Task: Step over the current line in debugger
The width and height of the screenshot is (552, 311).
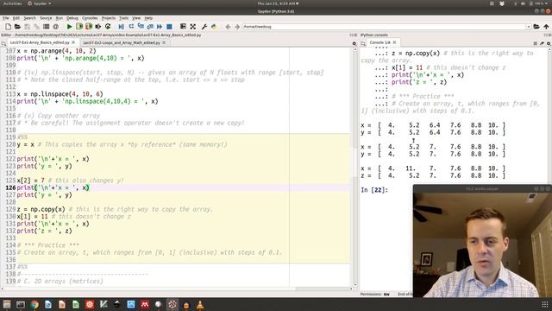Action: pos(131,27)
